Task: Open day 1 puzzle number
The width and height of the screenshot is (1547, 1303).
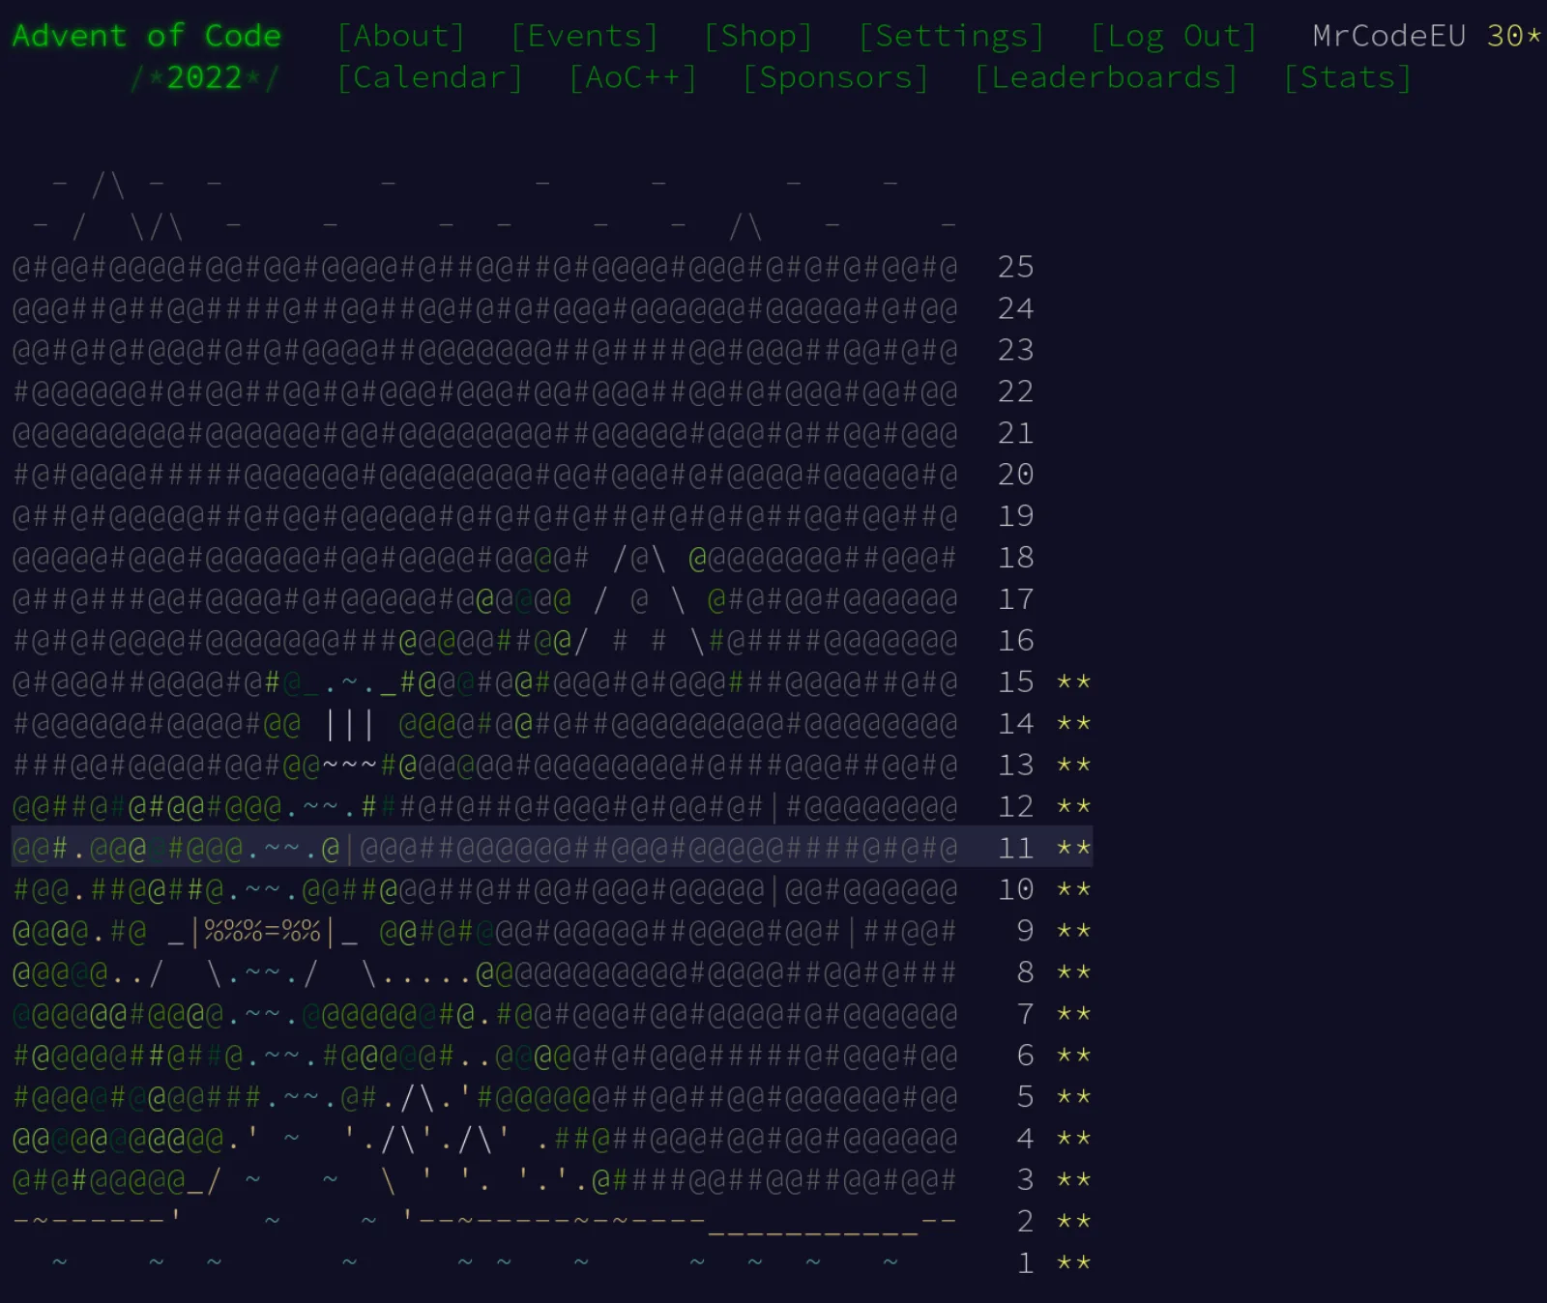Action: click(x=1026, y=1263)
